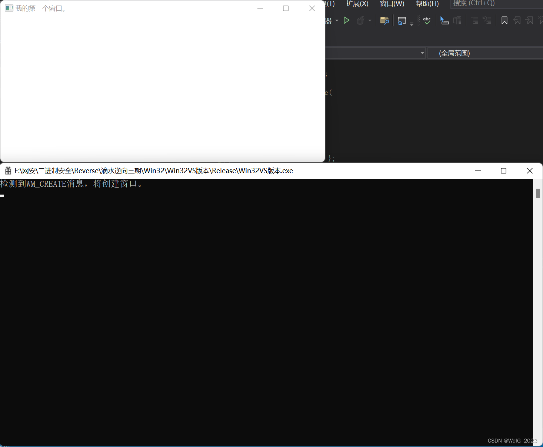Image resolution: width=543 pixels, height=447 pixels.
Task: Open the (全局范围) scope combo box
Action: pos(485,53)
